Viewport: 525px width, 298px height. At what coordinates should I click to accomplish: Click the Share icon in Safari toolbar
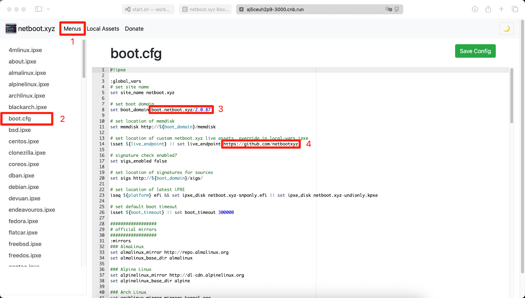click(488, 9)
